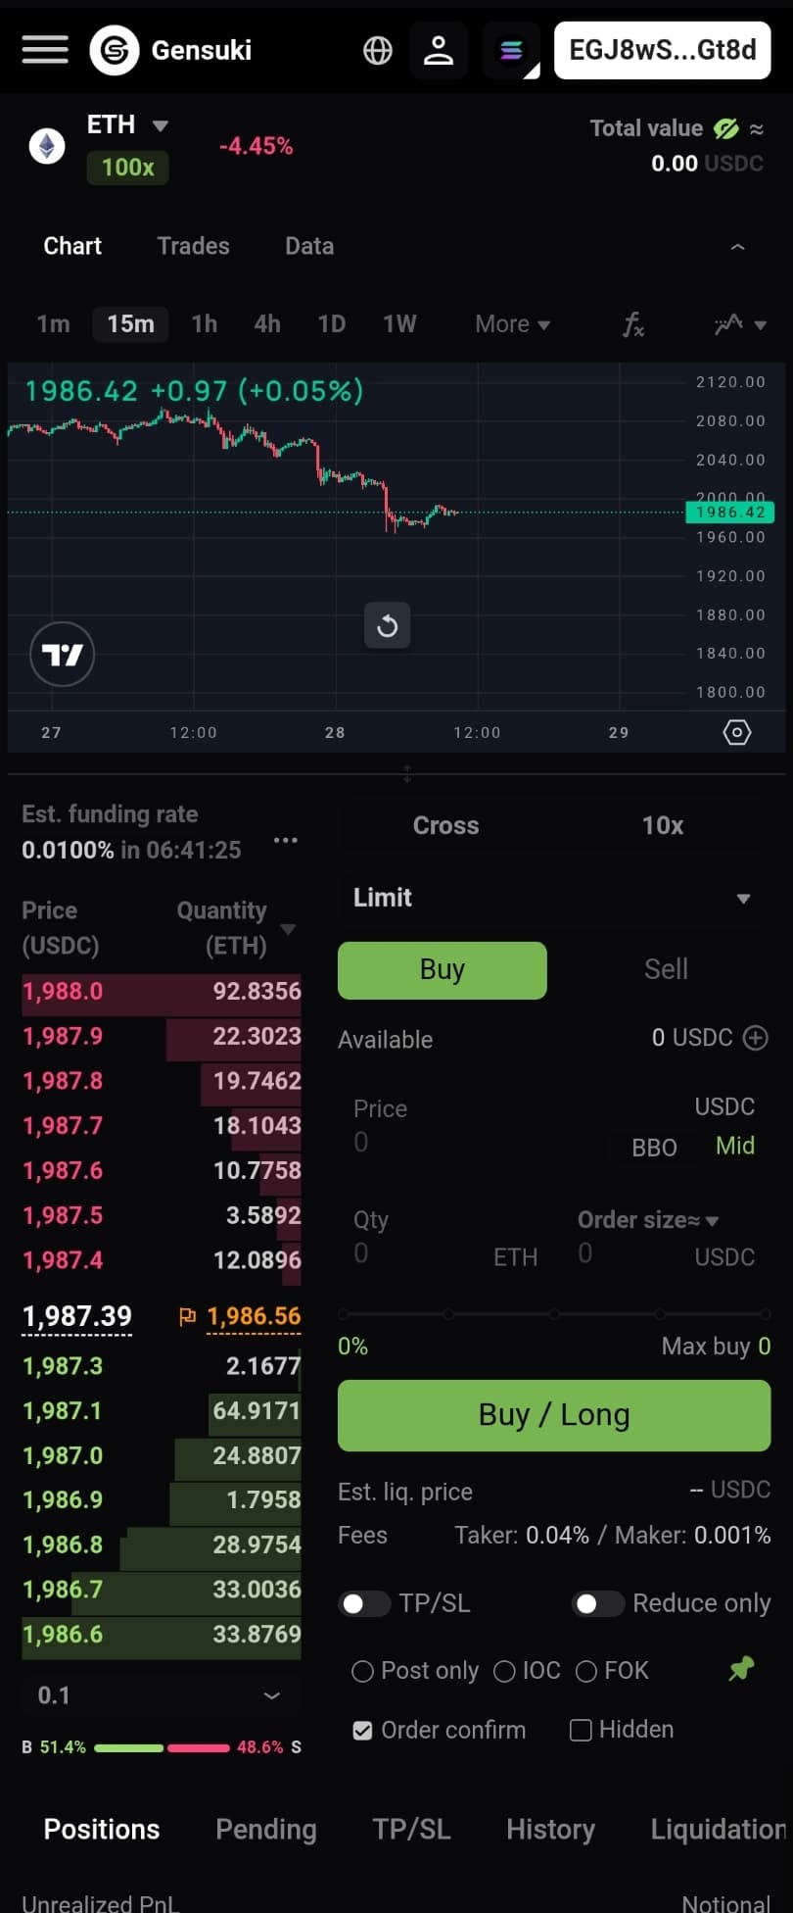793x1913 pixels.
Task: Reset the chart view with reload icon
Action: (388, 625)
